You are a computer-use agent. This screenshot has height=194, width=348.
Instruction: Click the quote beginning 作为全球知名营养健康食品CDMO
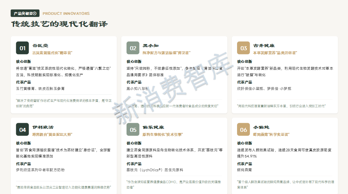[x=174, y=185]
